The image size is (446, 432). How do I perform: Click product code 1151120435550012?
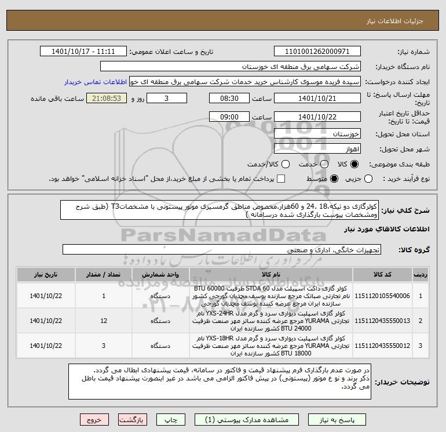tap(382, 346)
